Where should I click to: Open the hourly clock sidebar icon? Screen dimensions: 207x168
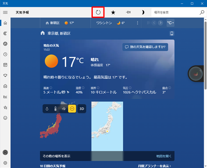click(5, 54)
